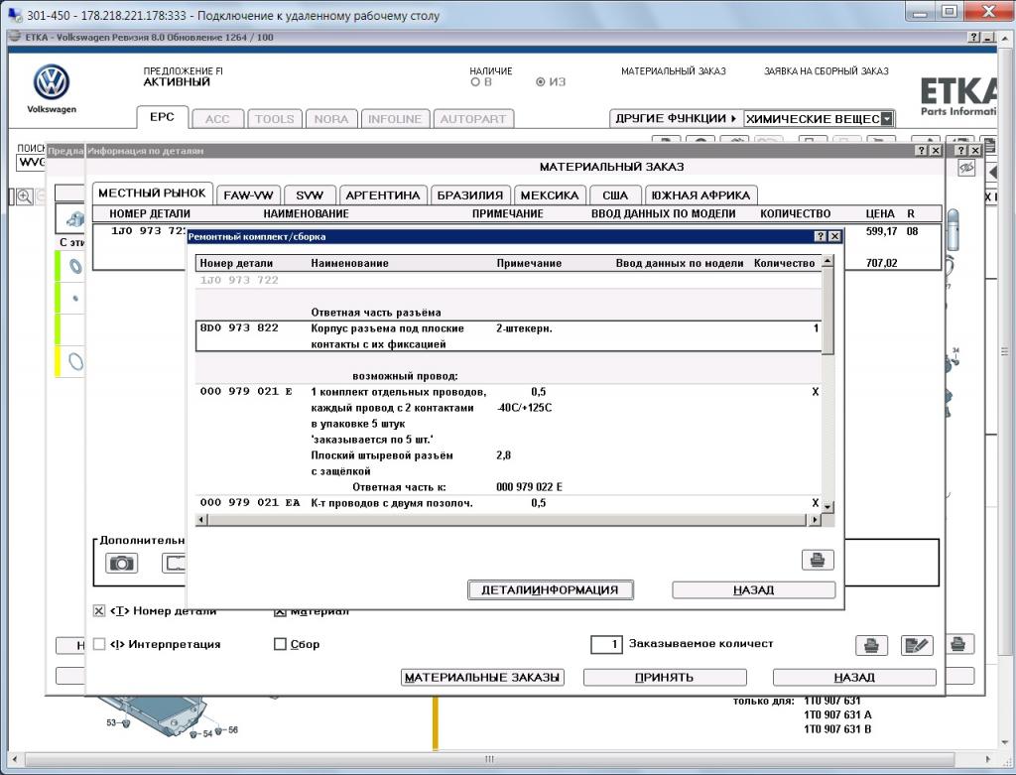Click the printer icon in the repair kit dialog
Viewport: 1016px width, 775px height.
tap(818, 560)
